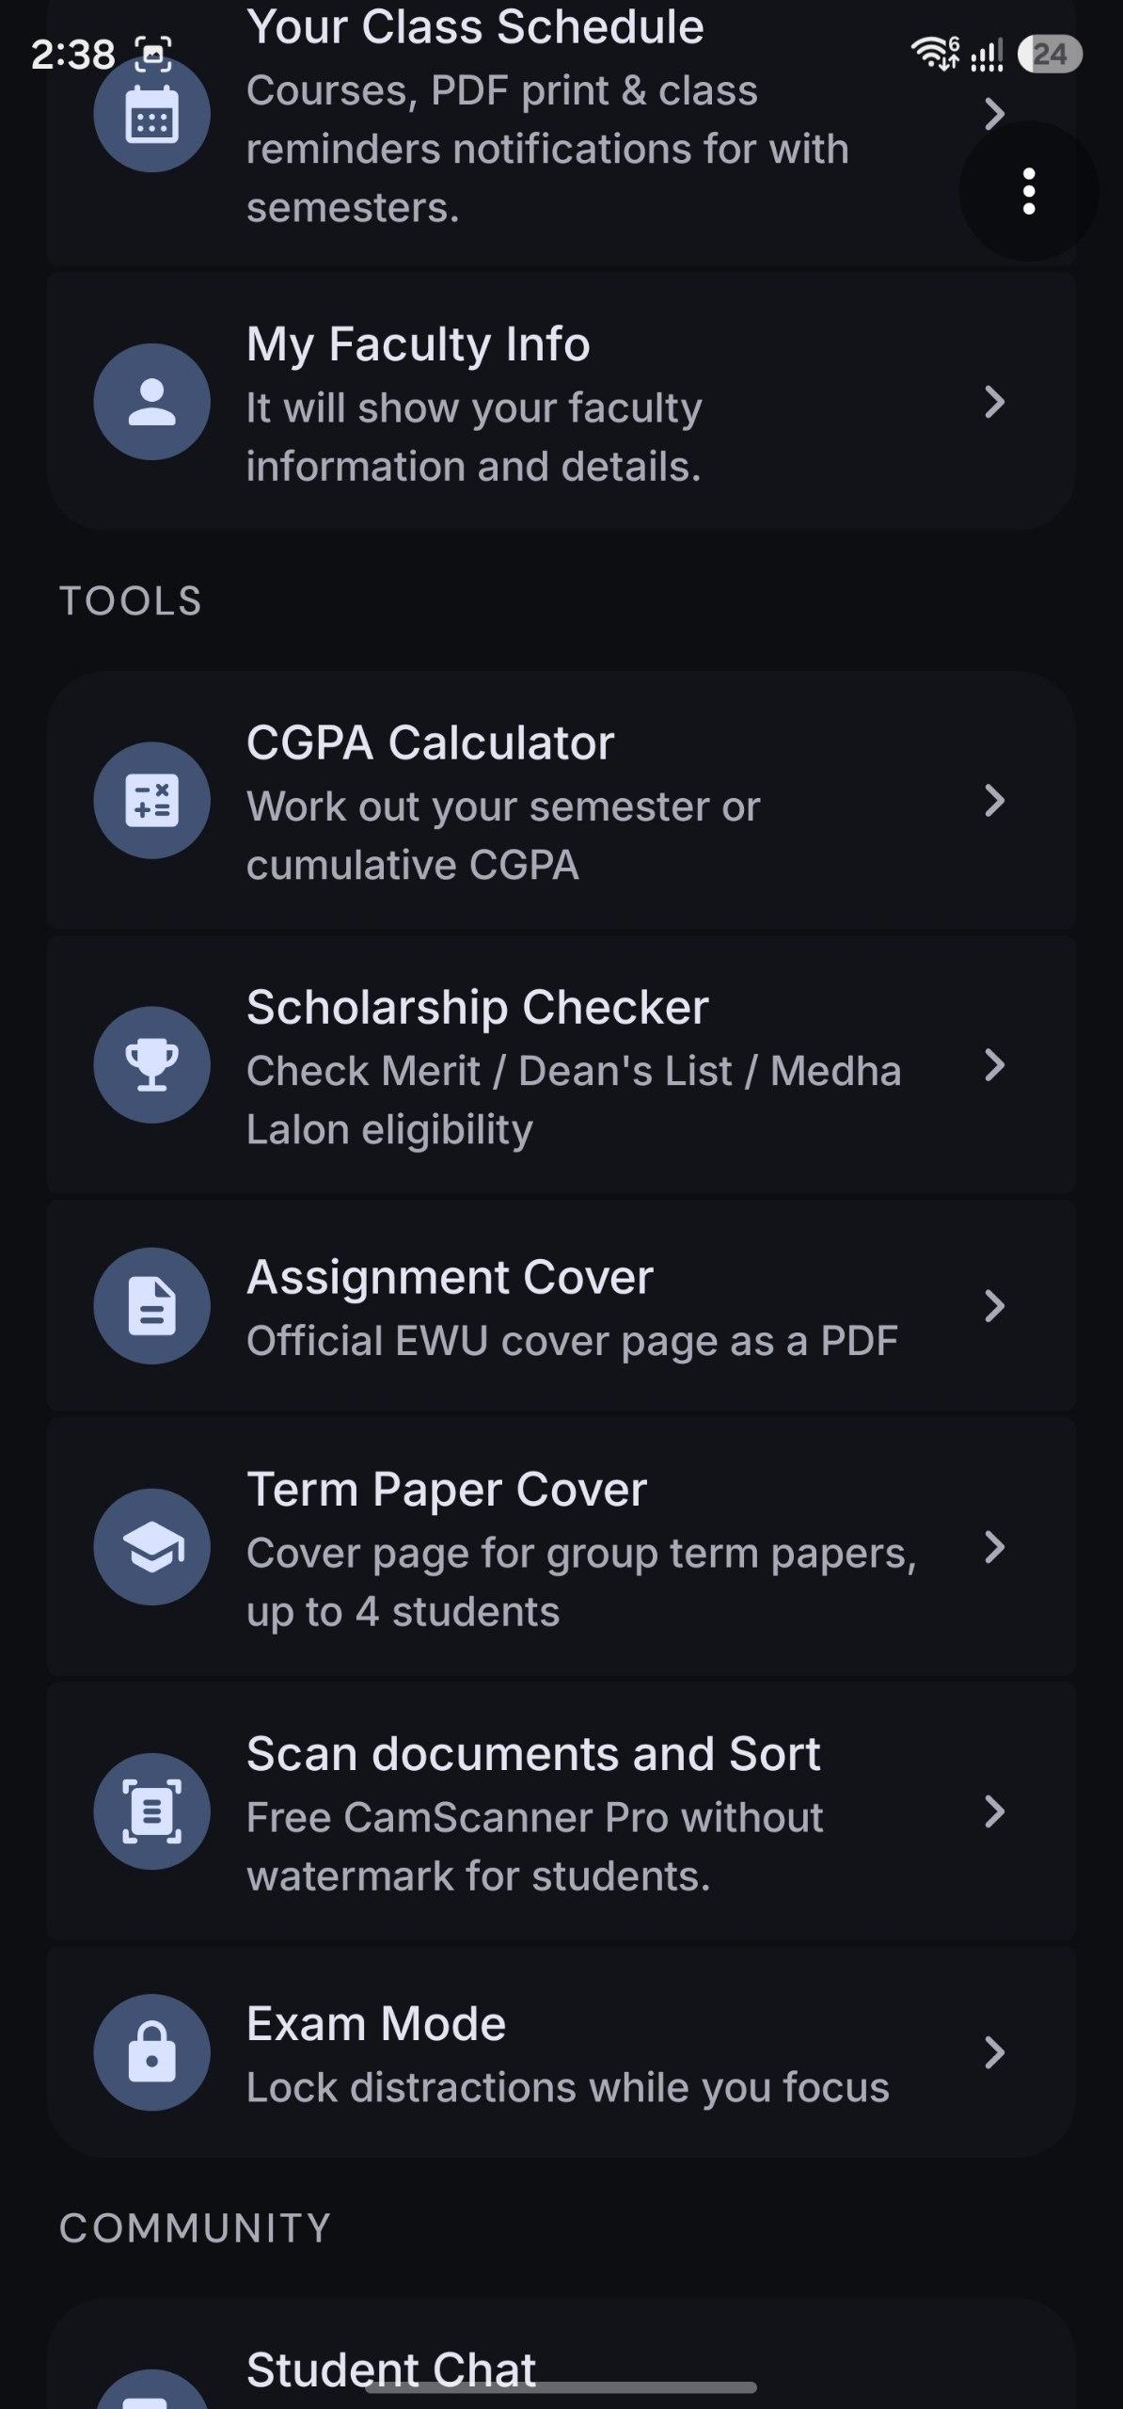Expand CGPA Calculator using its chevron

point(994,801)
